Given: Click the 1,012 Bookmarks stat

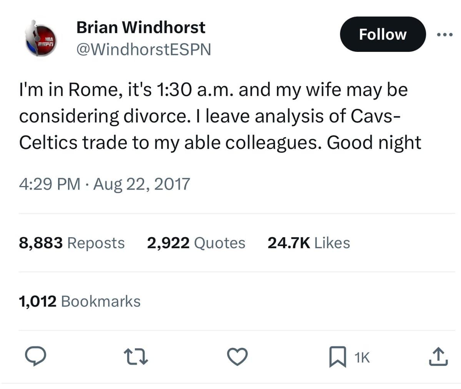Looking at the screenshot, I should tap(80, 301).
